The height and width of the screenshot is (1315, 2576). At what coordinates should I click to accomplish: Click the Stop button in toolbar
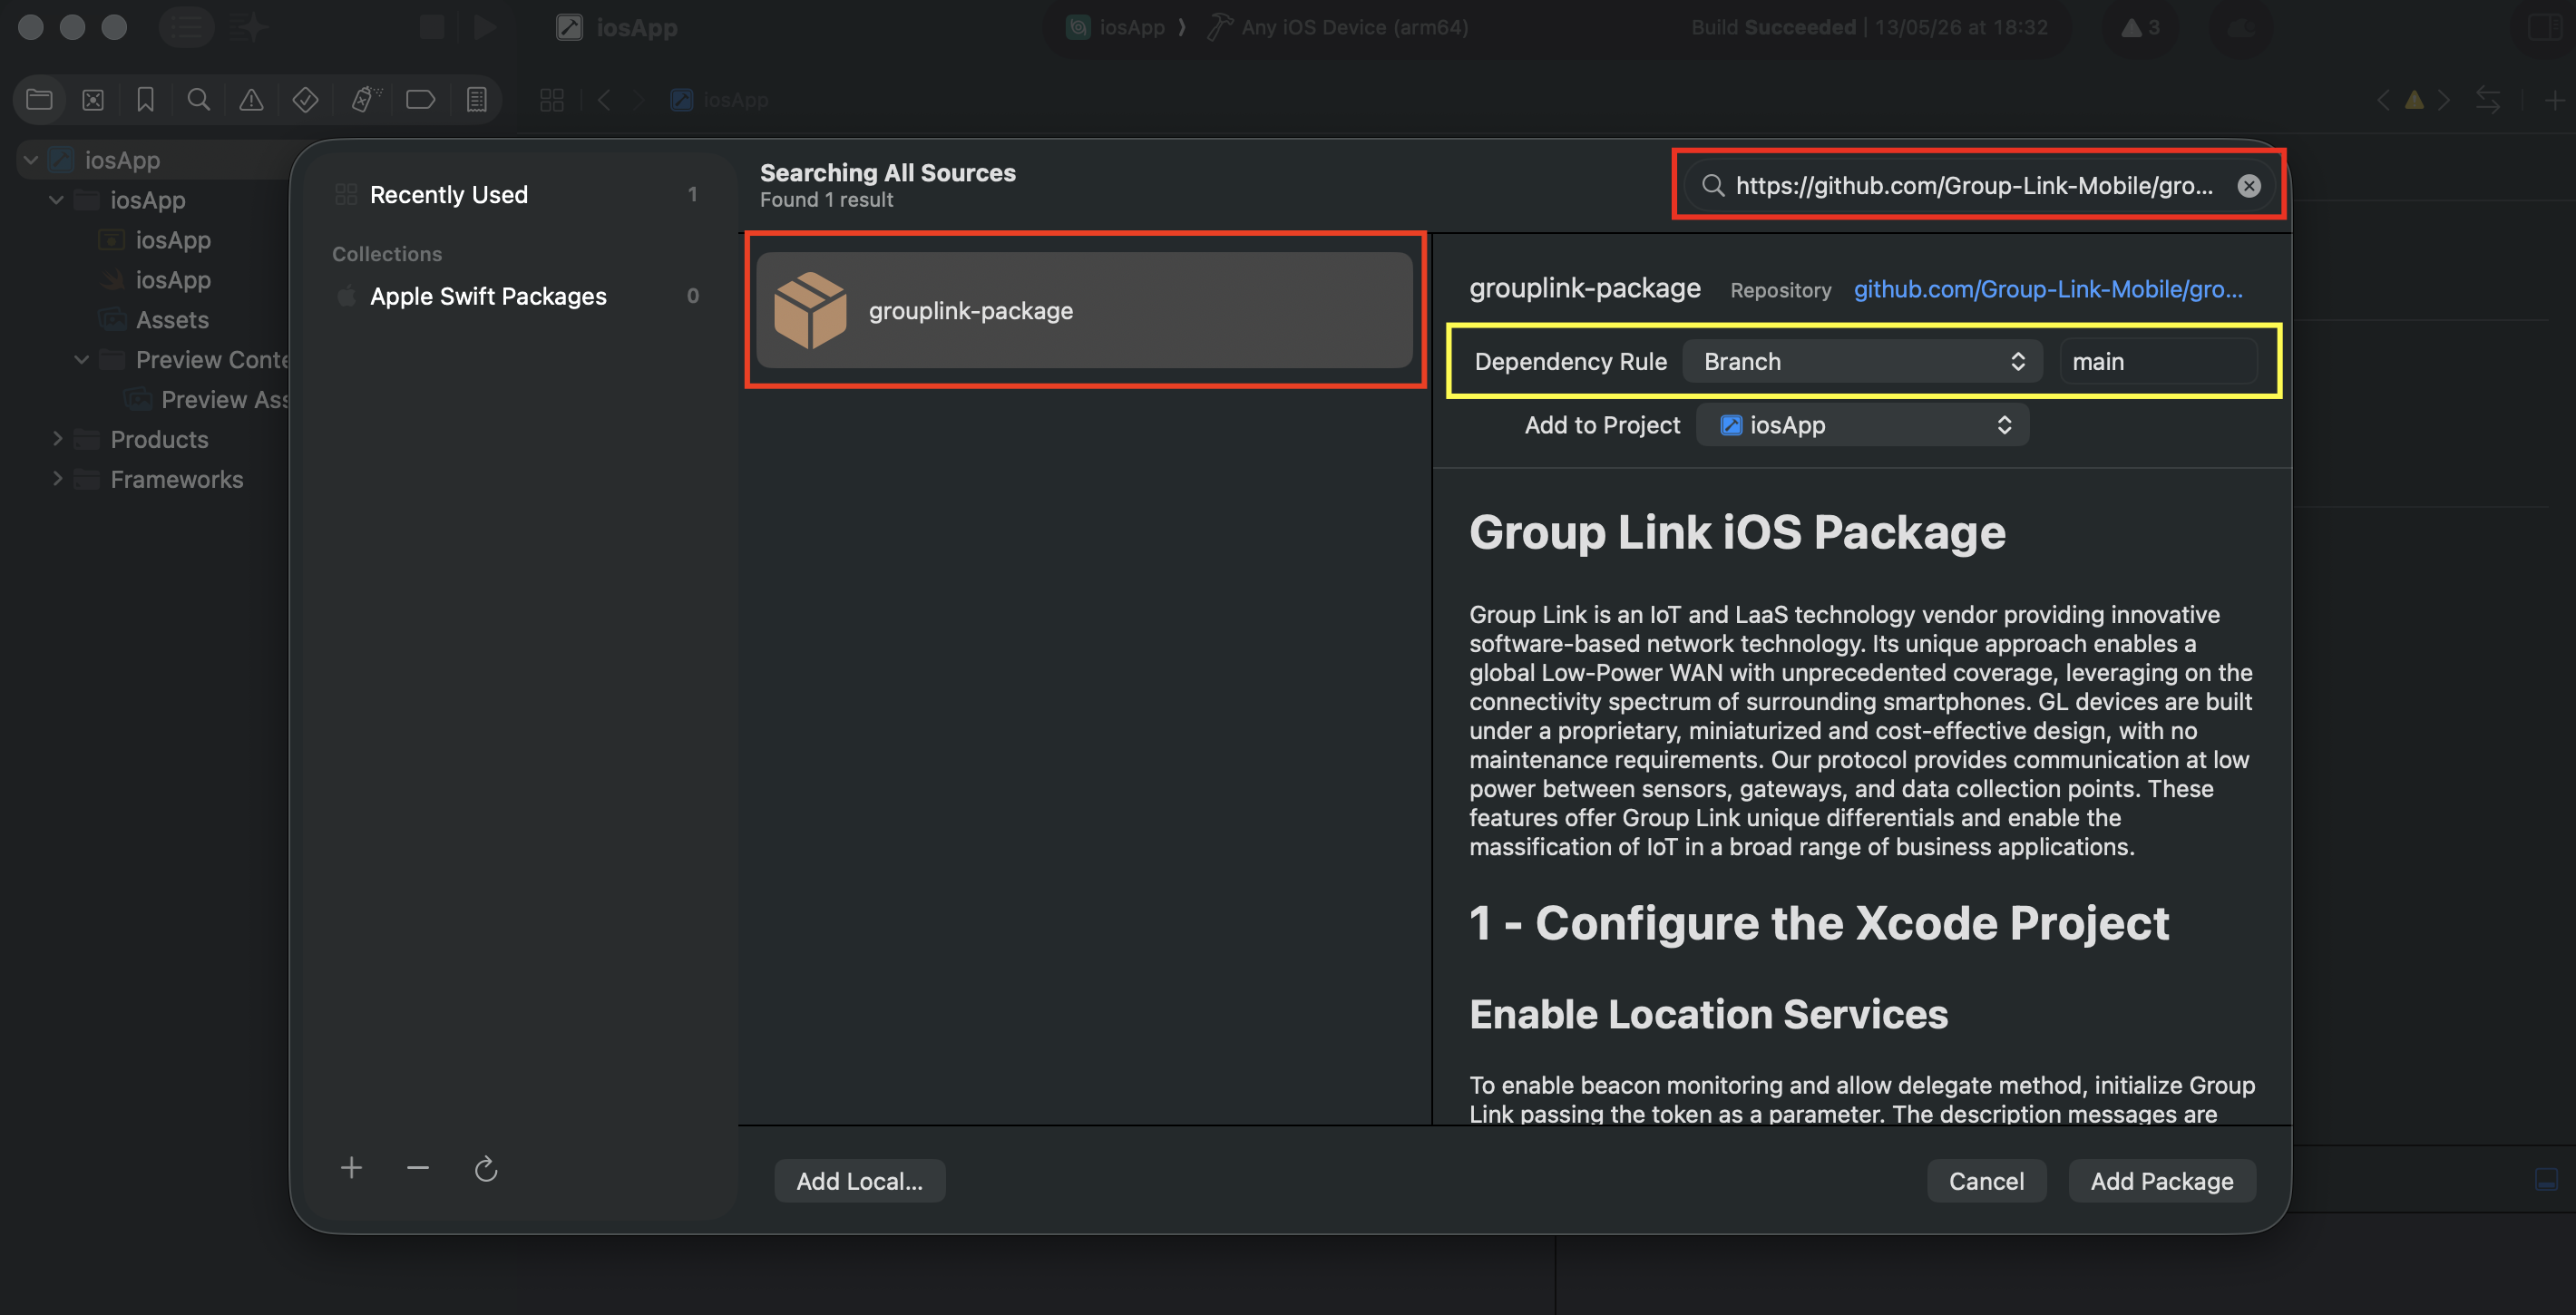coord(431,27)
